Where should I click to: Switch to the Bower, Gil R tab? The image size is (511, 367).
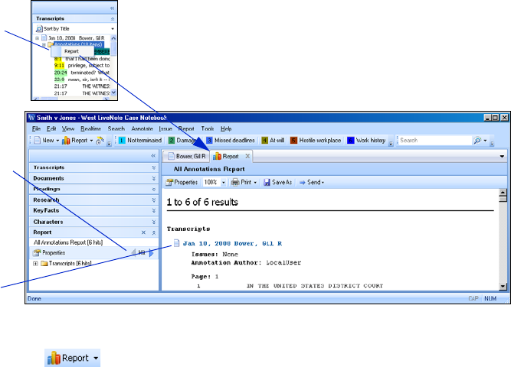tap(186, 157)
